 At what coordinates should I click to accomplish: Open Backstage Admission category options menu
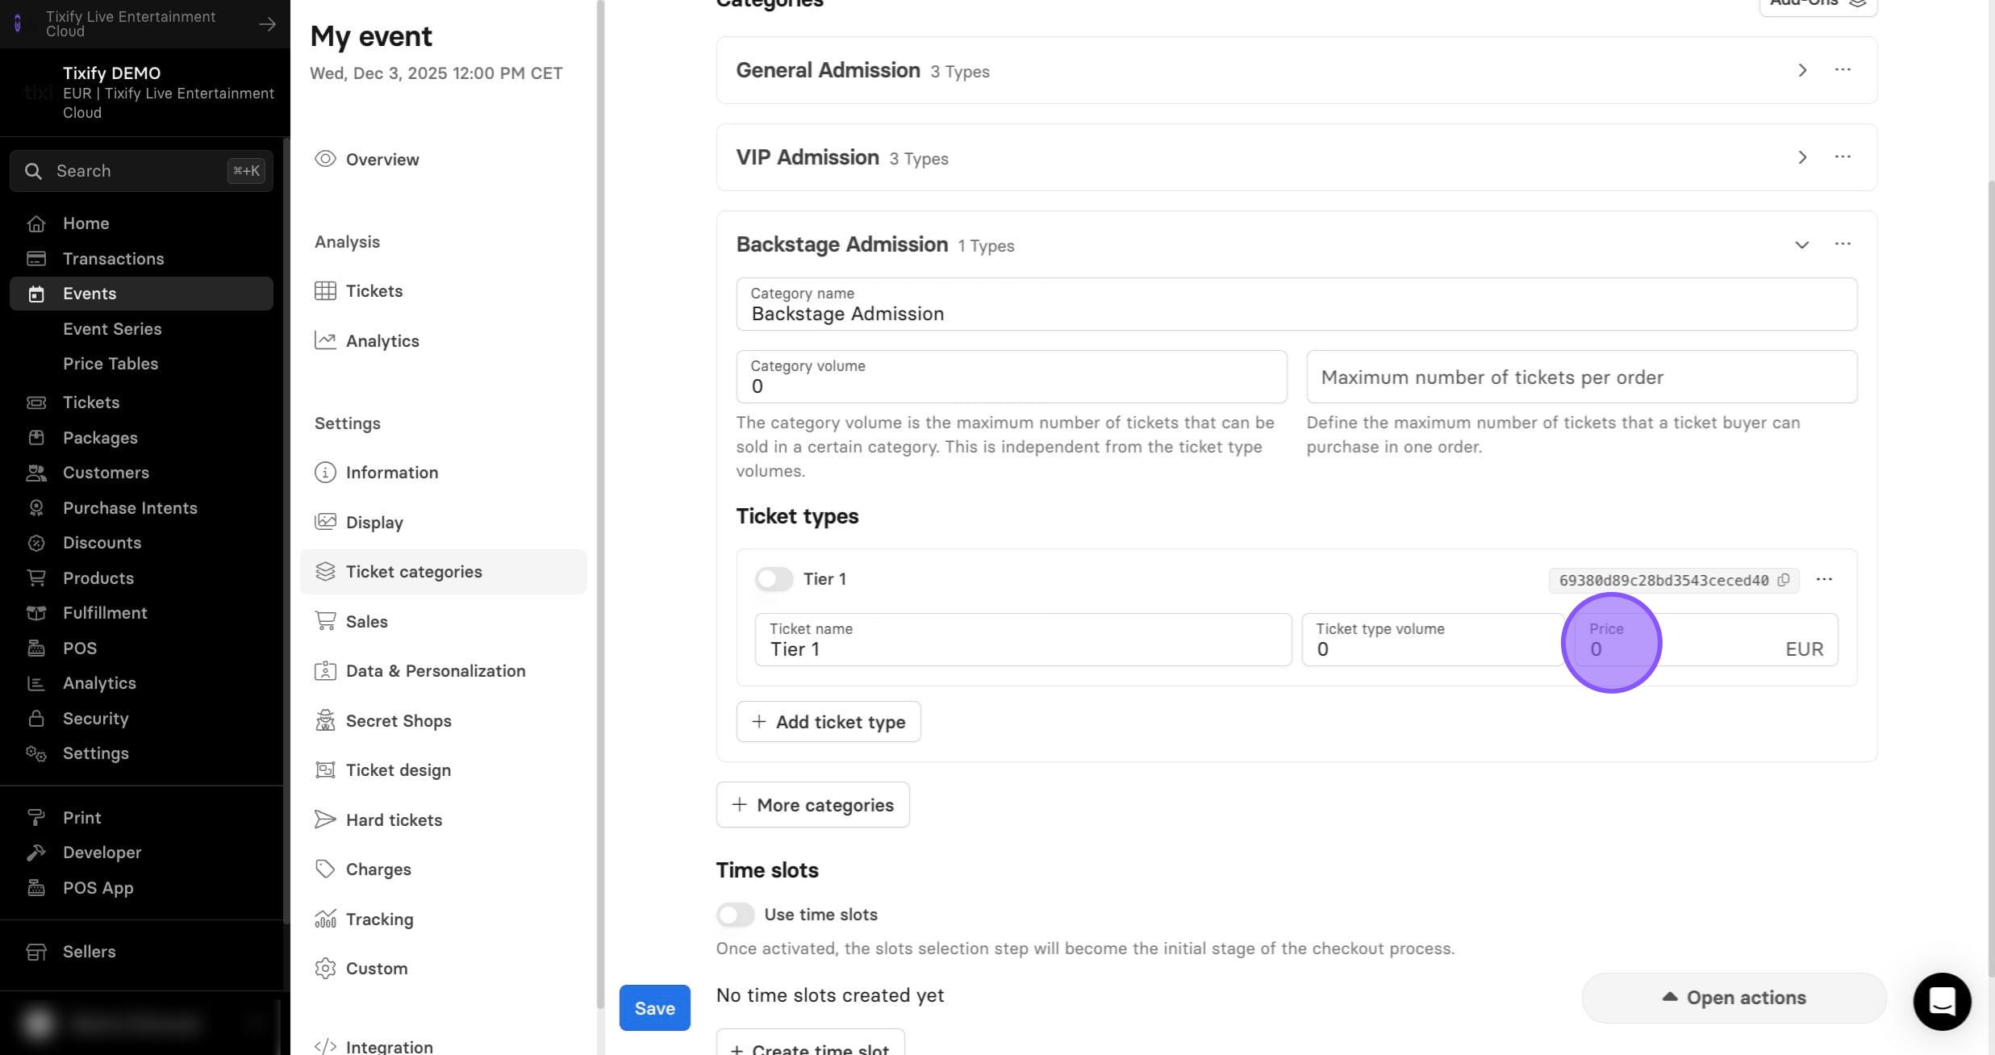(1843, 244)
